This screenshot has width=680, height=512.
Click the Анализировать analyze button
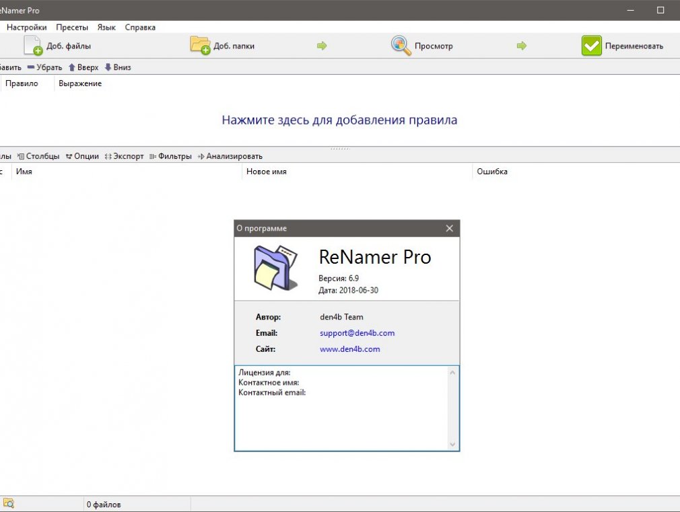click(230, 156)
